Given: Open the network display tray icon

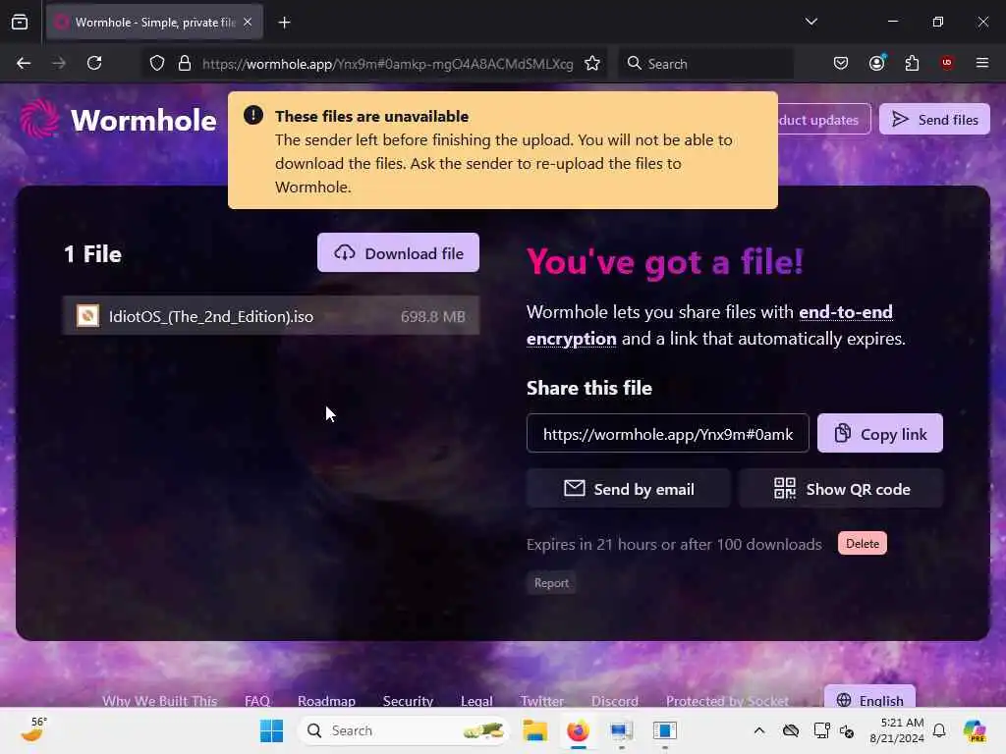Looking at the screenshot, I should (x=821, y=730).
